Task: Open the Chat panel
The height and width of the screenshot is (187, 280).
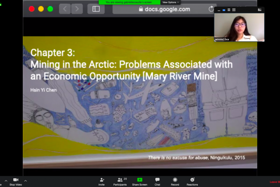Action: click(x=157, y=181)
